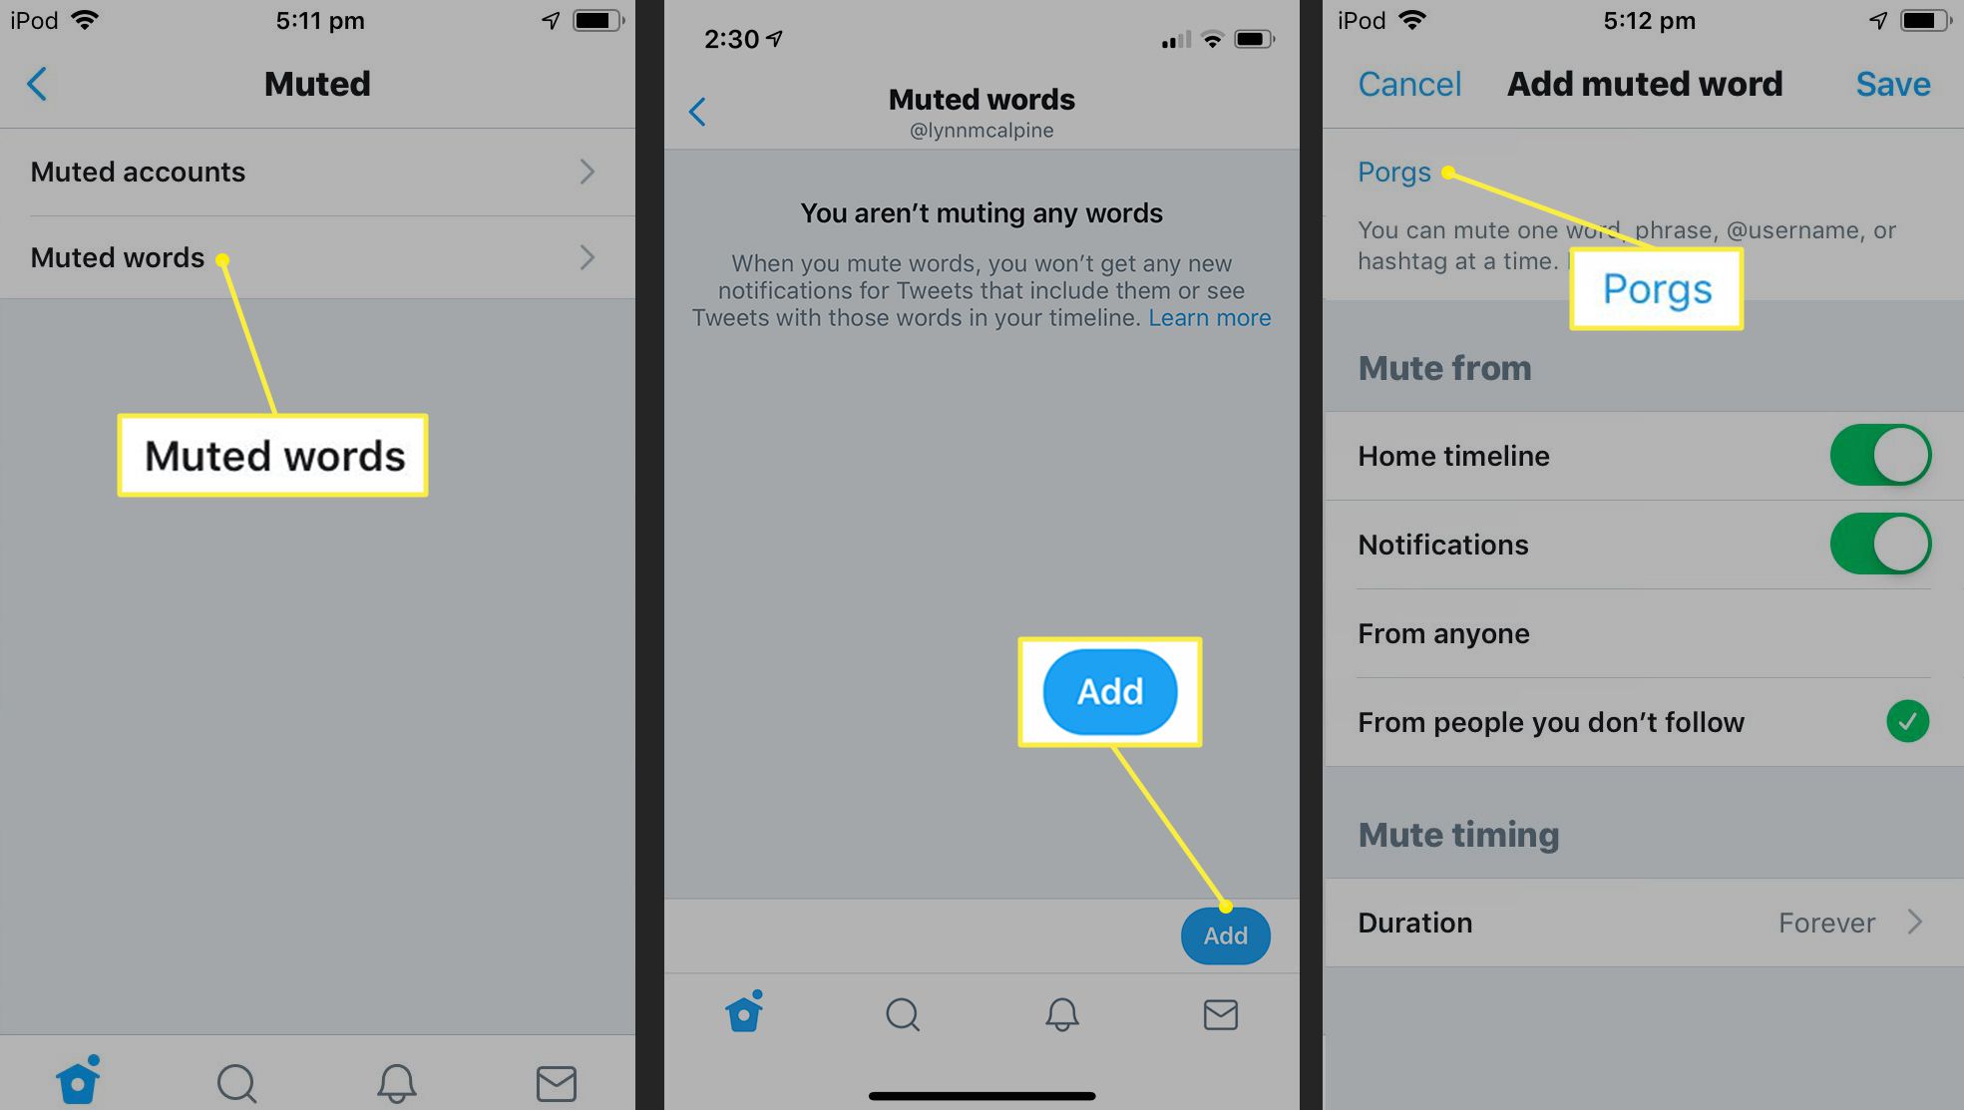Enable From people you don't follow checkbox

(1909, 722)
